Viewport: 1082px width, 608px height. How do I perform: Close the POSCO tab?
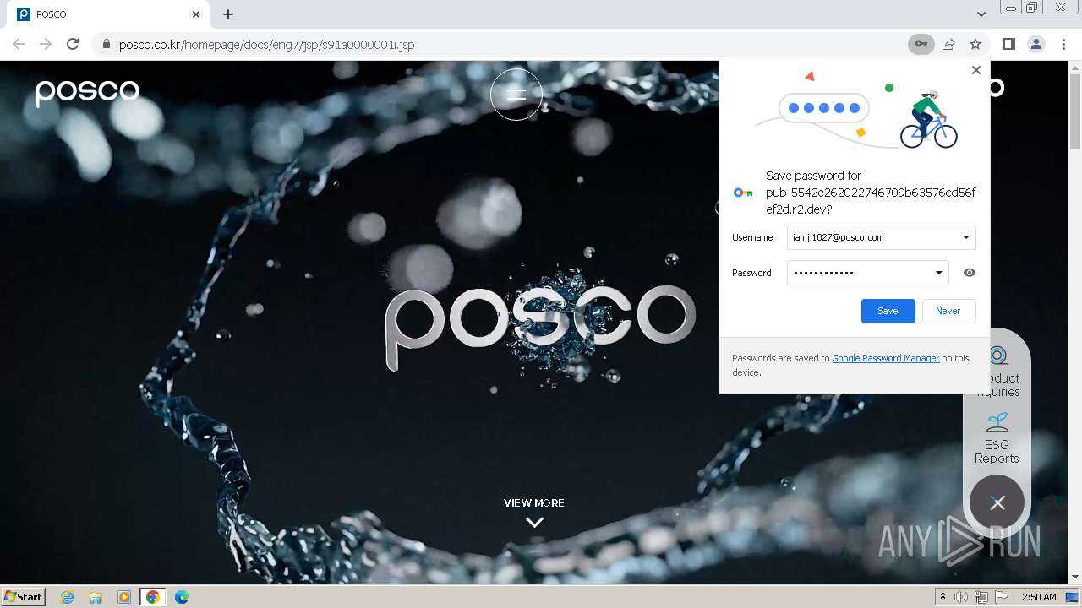coord(196,14)
